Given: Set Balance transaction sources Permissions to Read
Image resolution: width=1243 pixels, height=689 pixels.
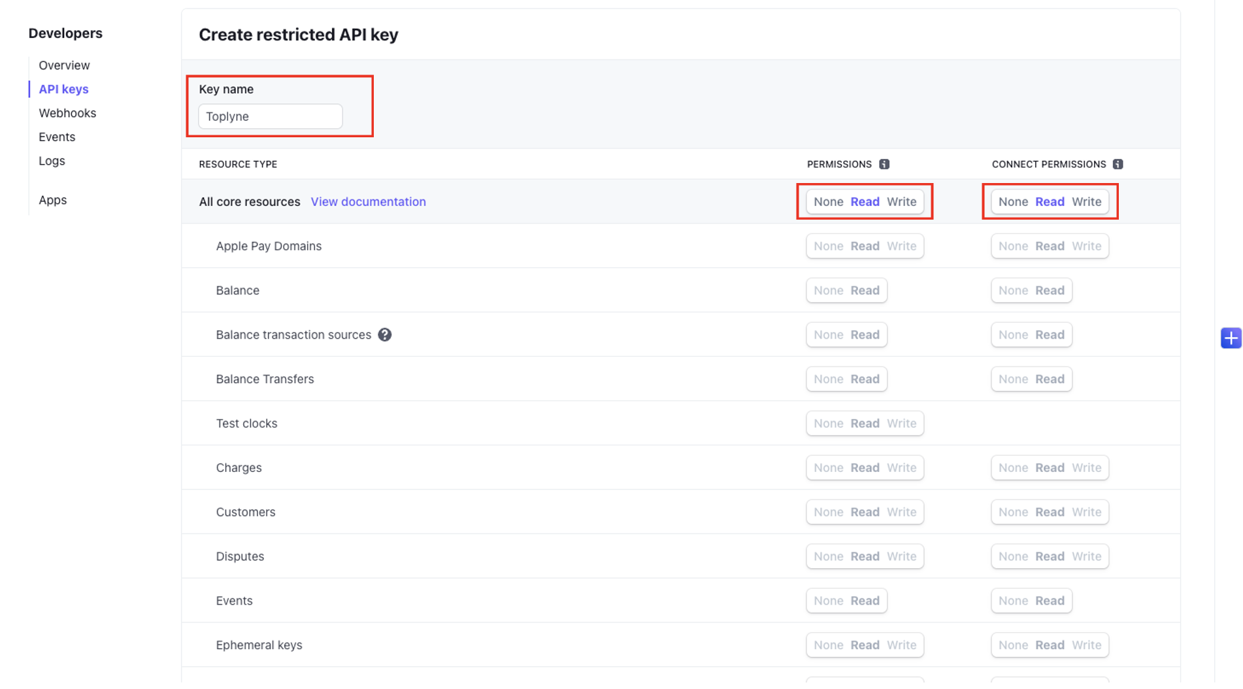Looking at the screenshot, I should [x=865, y=335].
